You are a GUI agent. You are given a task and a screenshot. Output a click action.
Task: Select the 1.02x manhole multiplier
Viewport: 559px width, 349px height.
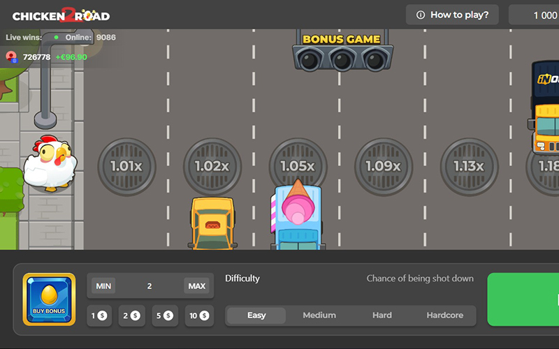(212, 167)
